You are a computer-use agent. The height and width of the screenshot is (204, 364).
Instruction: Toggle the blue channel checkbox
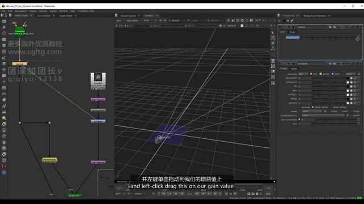(x=333, y=74)
